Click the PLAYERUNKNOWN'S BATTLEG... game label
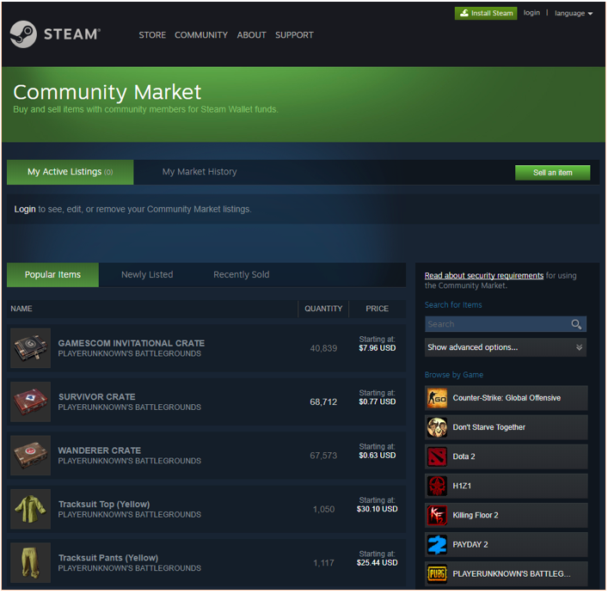608x594 pixels. (512, 574)
